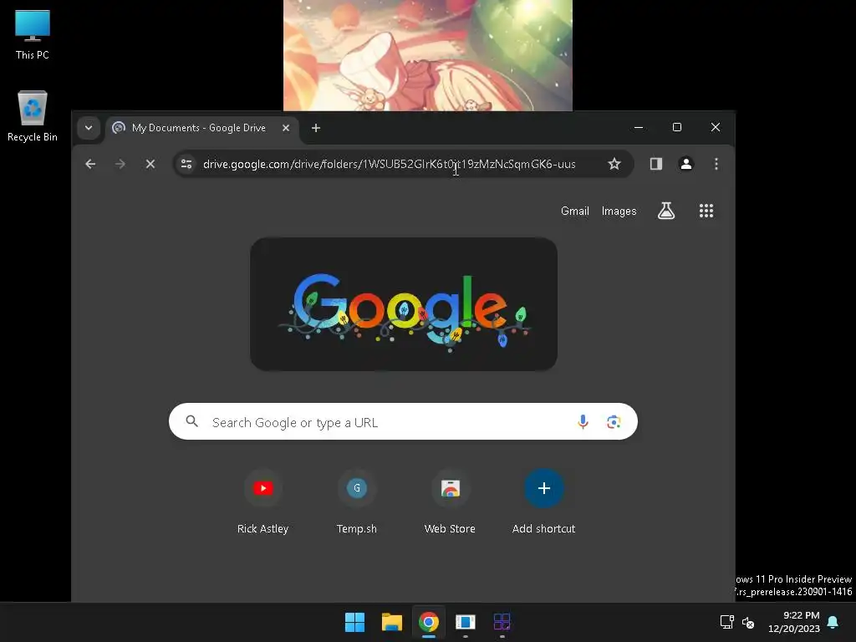This screenshot has width=856, height=642.
Task: Go back with the back arrow
Action: 90,164
